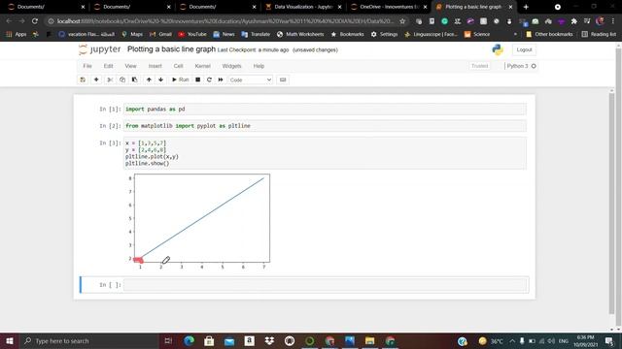Viewport: 622px width, 349px height.
Task: Open the Help menu
Action: click(x=259, y=66)
